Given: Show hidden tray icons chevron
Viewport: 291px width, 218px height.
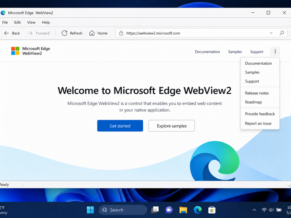Looking at the screenshot, I should (x=254, y=210).
